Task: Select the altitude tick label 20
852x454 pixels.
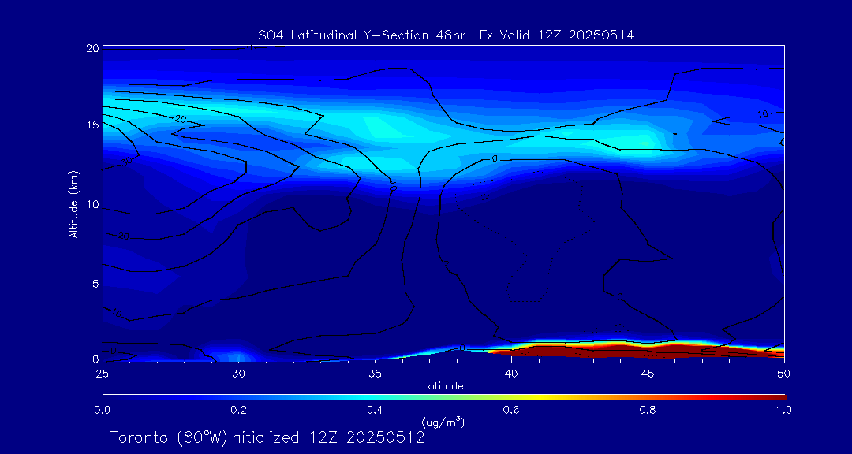Action: (x=93, y=48)
